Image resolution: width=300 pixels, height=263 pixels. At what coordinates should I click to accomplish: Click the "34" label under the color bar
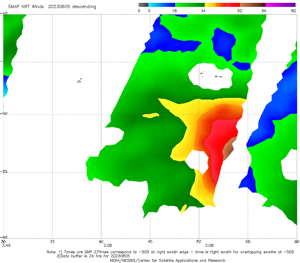coord(203,11)
